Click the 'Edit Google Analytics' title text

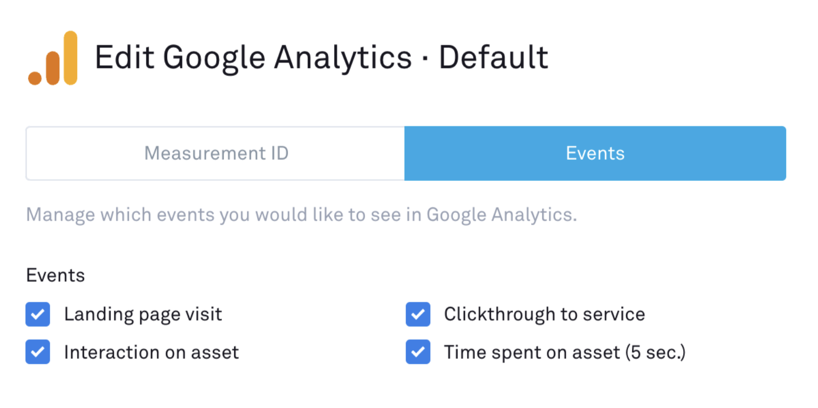click(x=252, y=57)
